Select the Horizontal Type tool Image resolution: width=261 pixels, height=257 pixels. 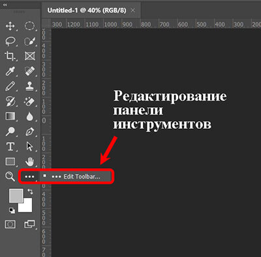click(10, 146)
